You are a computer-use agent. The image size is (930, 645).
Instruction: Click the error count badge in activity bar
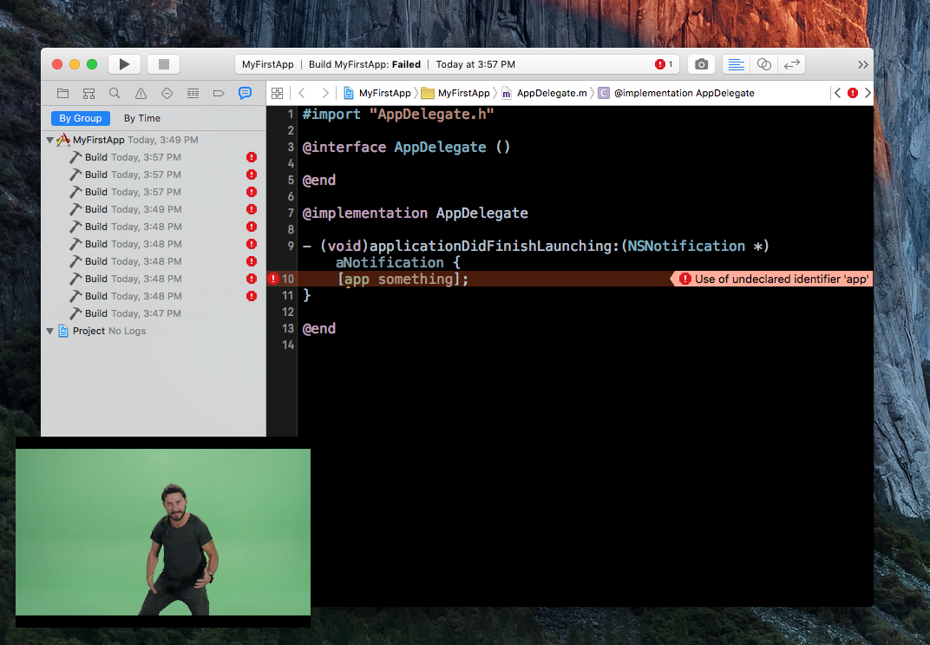pyautogui.click(x=664, y=64)
